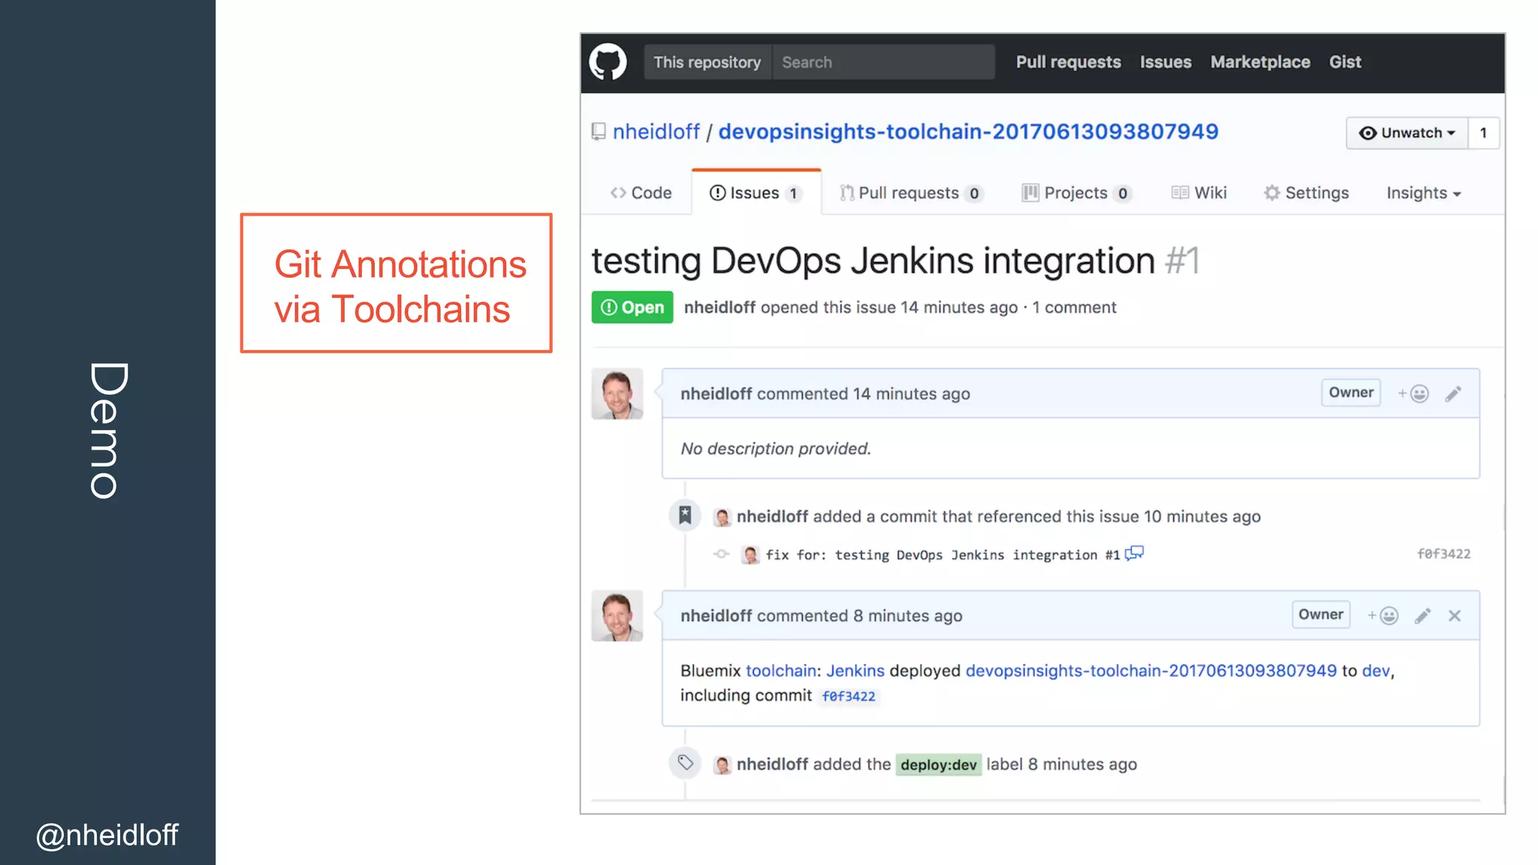The image size is (1538, 865).
Task: Click small avatar next to commit message
Action: tap(750, 555)
